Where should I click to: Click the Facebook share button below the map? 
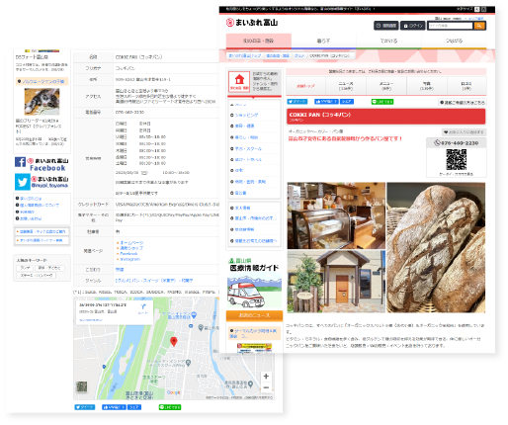[x=134, y=407]
